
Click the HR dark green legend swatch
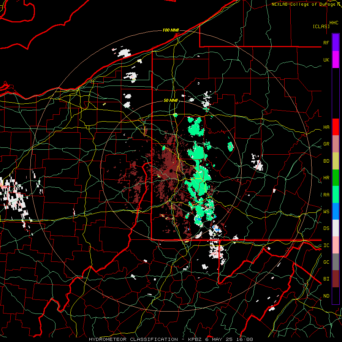click(336, 177)
